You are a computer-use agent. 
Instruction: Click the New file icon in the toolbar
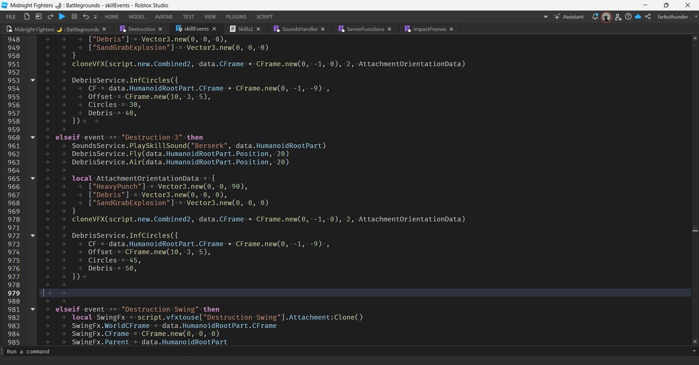coord(27,17)
